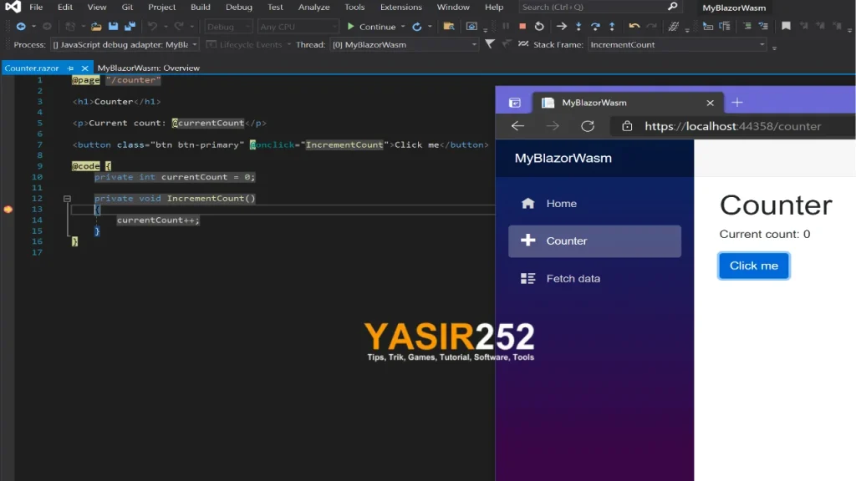Open the Help menu

(494, 7)
